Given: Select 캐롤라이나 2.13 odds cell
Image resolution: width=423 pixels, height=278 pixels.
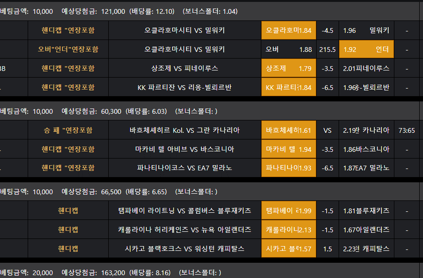Looking at the screenshot, I should pyautogui.click(x=288, y=230).
